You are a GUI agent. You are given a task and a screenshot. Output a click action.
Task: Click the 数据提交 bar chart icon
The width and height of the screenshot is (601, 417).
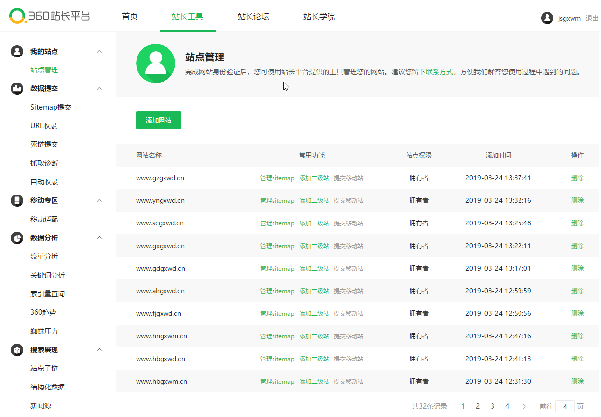pos(17,88)
